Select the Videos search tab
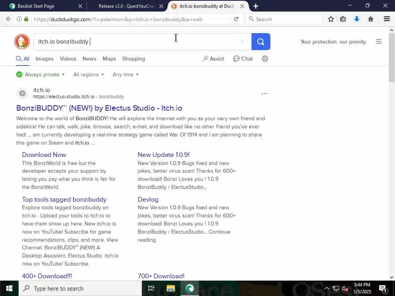 68,59
